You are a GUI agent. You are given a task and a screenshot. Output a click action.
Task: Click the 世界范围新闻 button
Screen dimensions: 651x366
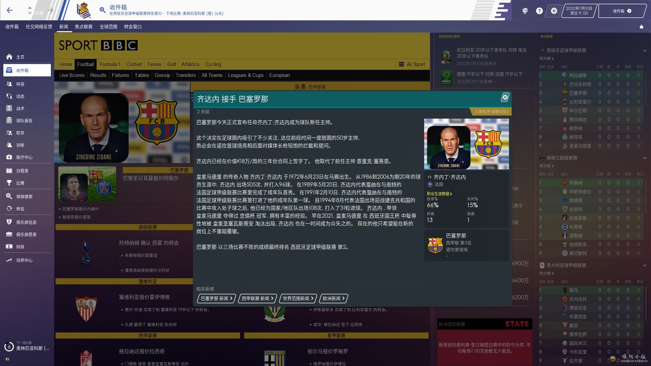[x=298, y=299]
